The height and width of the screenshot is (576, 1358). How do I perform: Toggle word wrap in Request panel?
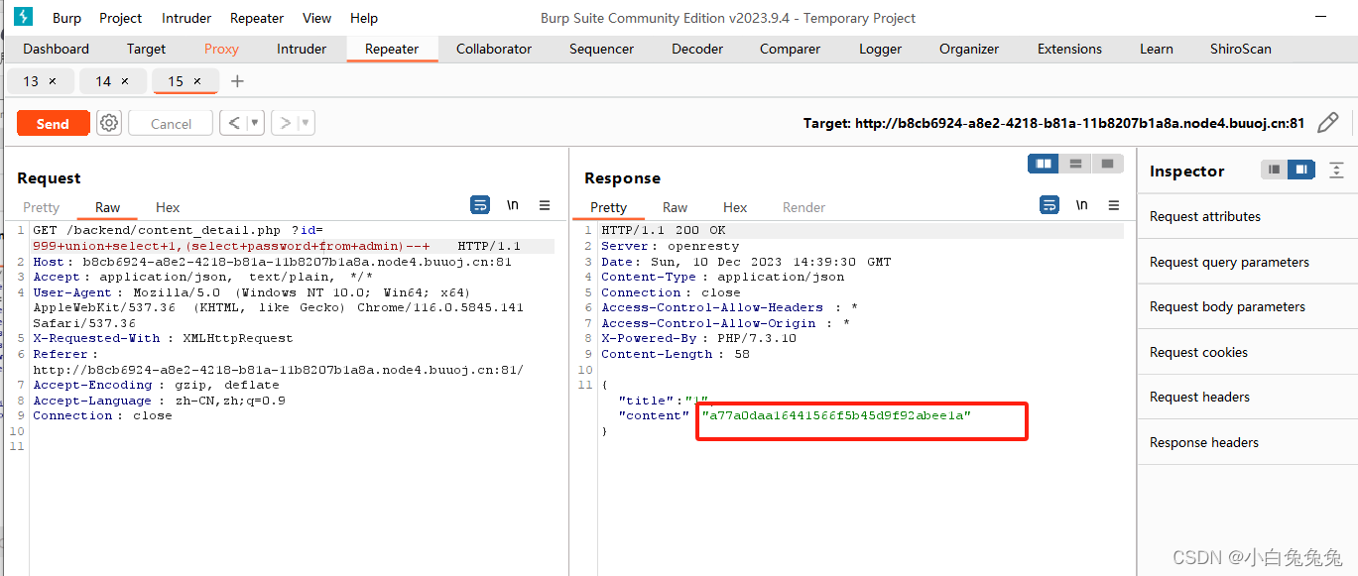[480, 205]
